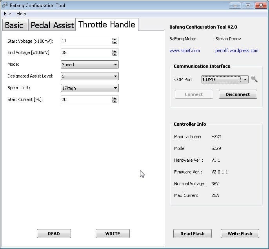
Task: Decrease End Voltage with down arrow
Action: pyautogui.click(x=115, y=54)
